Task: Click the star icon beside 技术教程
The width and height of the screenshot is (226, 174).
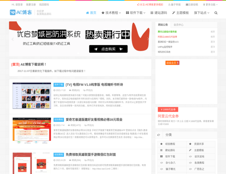Action: pos(103,13)
